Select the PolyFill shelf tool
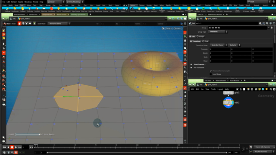 [59, 9]
